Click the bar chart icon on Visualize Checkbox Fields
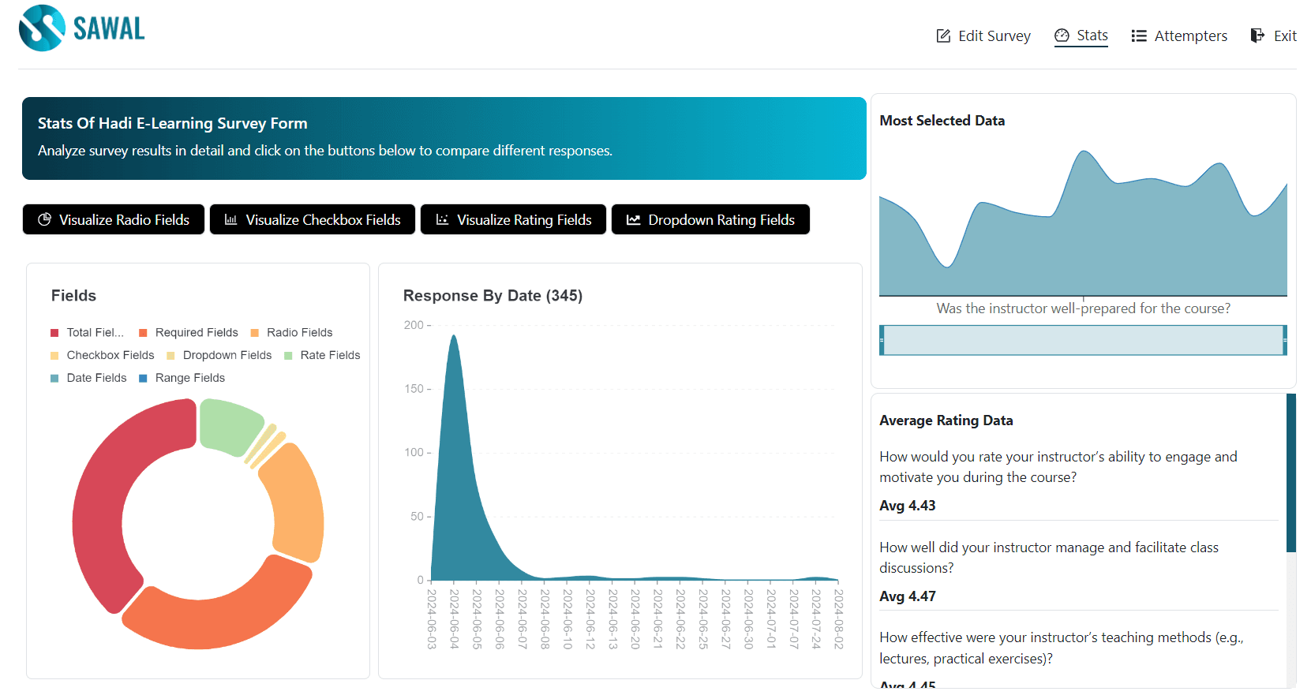The width and height of the screenshot is (1311, 695). 231,219
